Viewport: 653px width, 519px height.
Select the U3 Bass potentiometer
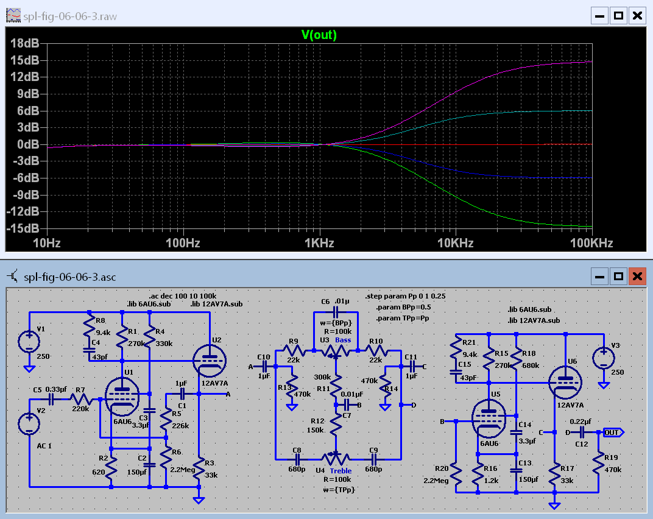[x=336, y=351]
